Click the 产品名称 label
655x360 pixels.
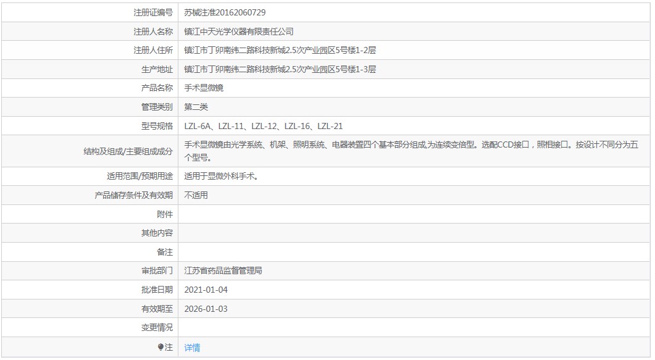tap(157, 88)
